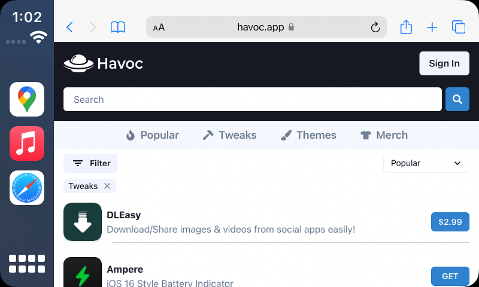Go back with the Safari back arrow
The height and width of the screenshot is (287, 479).
click(x=69, y=27)
